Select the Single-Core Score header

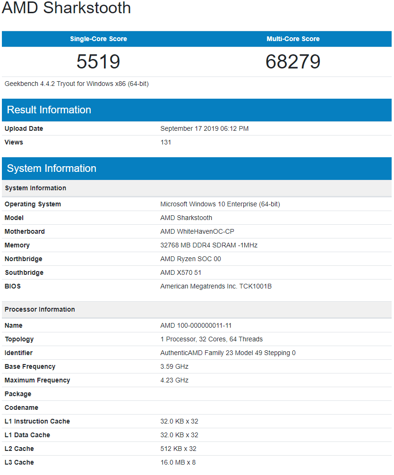(x=98, y=39)
